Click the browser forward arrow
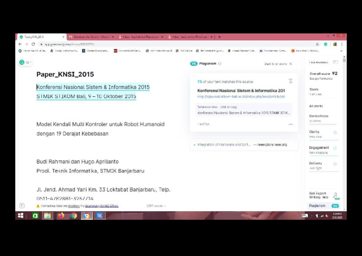Screen dimensions: 362x256 point(27,44)
